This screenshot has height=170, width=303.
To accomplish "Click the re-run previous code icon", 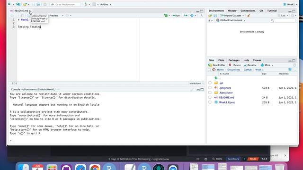I will coord(186,16).
